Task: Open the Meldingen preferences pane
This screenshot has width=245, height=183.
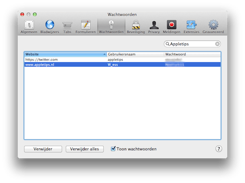Action: pyautogui.click(x=171, y=27)
